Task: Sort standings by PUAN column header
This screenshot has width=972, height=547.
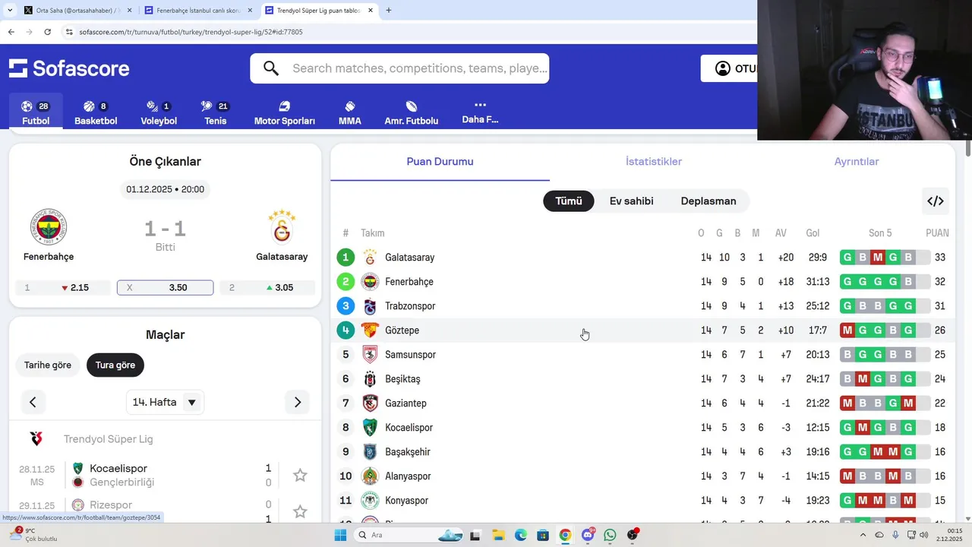Action: pyautogui.click(x=937, y=233)
